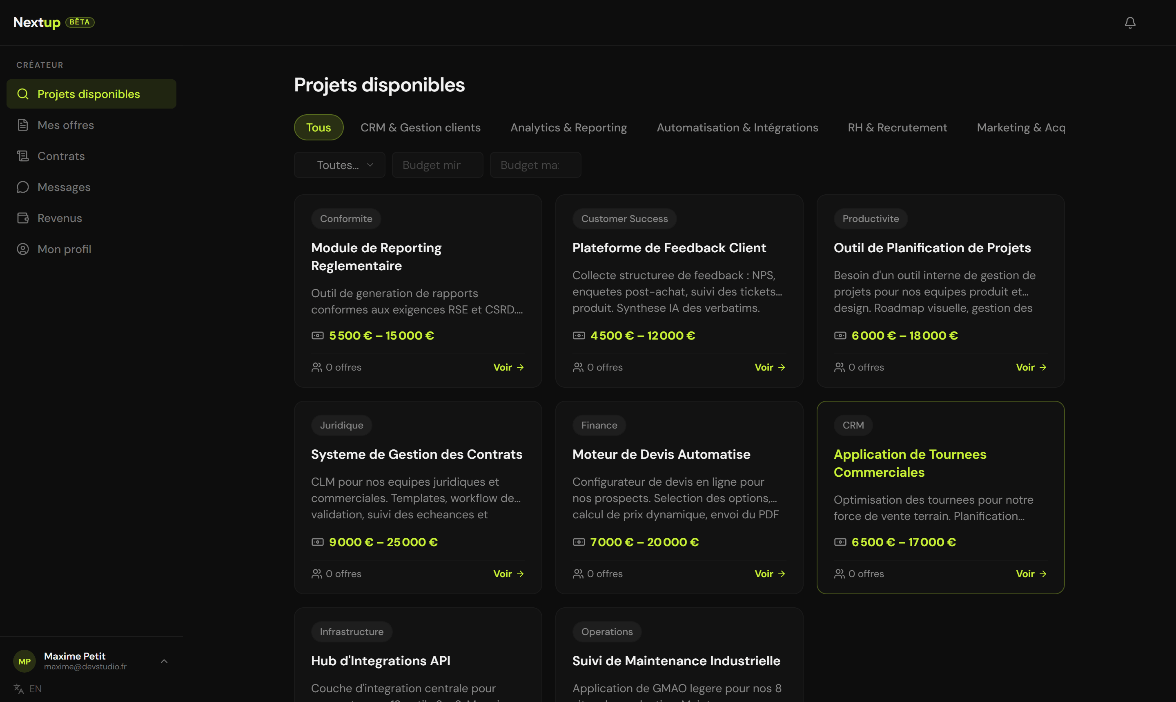Click the 9 000 € – 25 000 € budget
The height and width of the screenshot is (702, 1176).
383,542
